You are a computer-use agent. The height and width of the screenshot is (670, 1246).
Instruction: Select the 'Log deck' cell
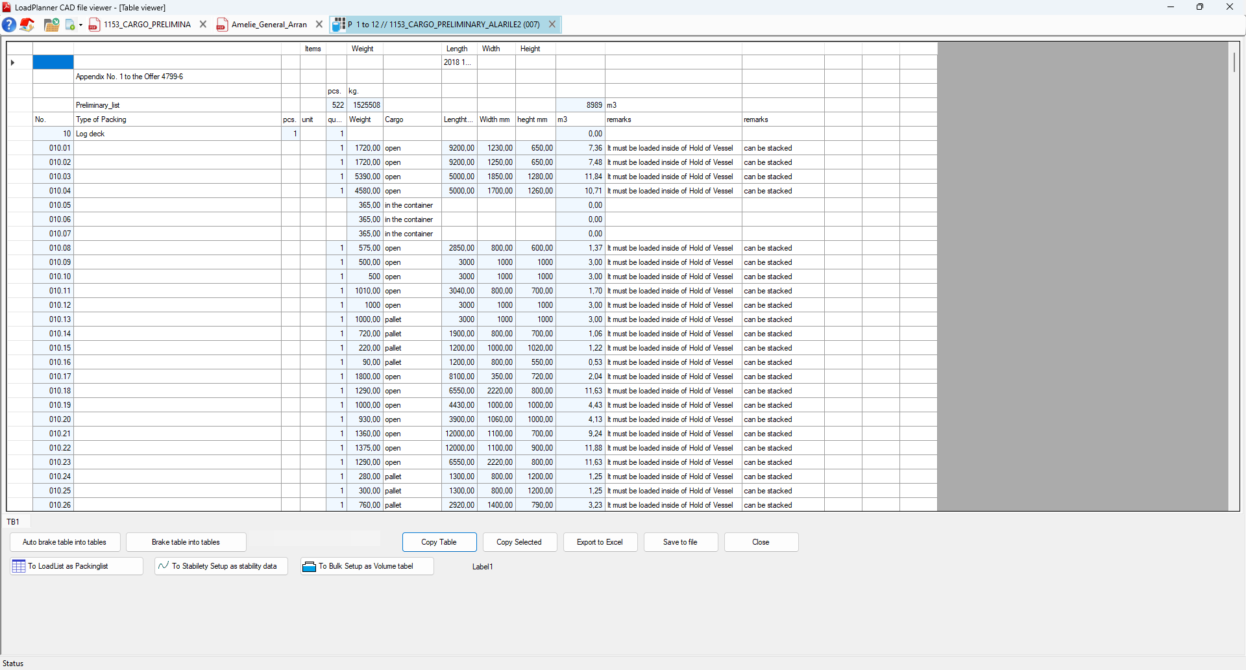(177, 134)
